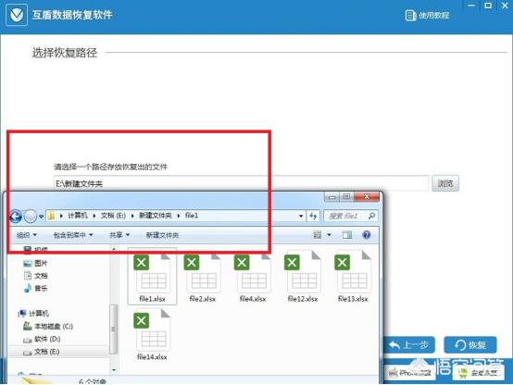
Task: Select 本地磁盘 (C:) in navigation tree
Action: (x=48, y=326)
